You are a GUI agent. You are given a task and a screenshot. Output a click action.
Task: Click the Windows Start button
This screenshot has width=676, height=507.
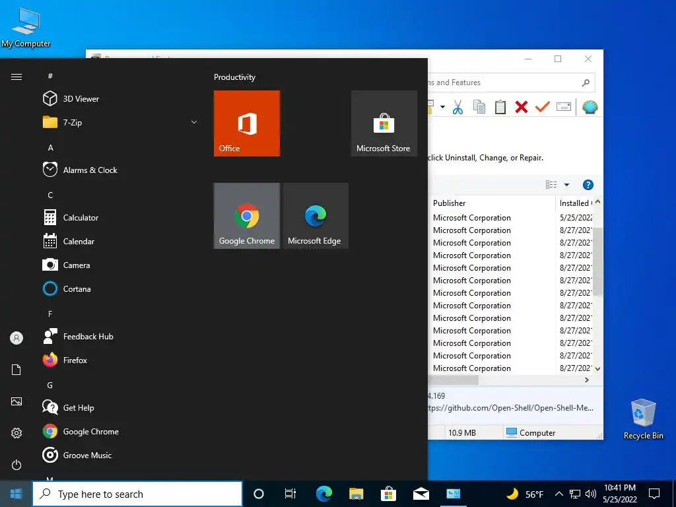coord(16,494)
